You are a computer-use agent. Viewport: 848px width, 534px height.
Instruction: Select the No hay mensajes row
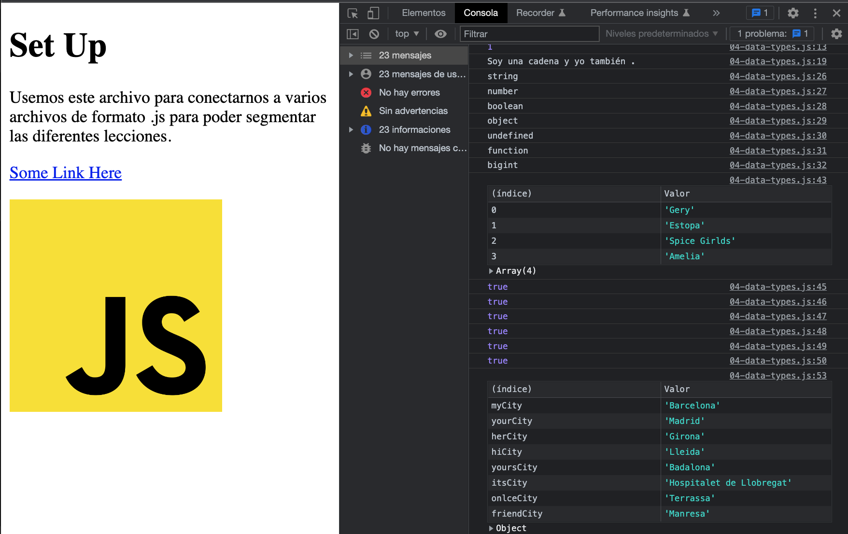pos(405,148)
